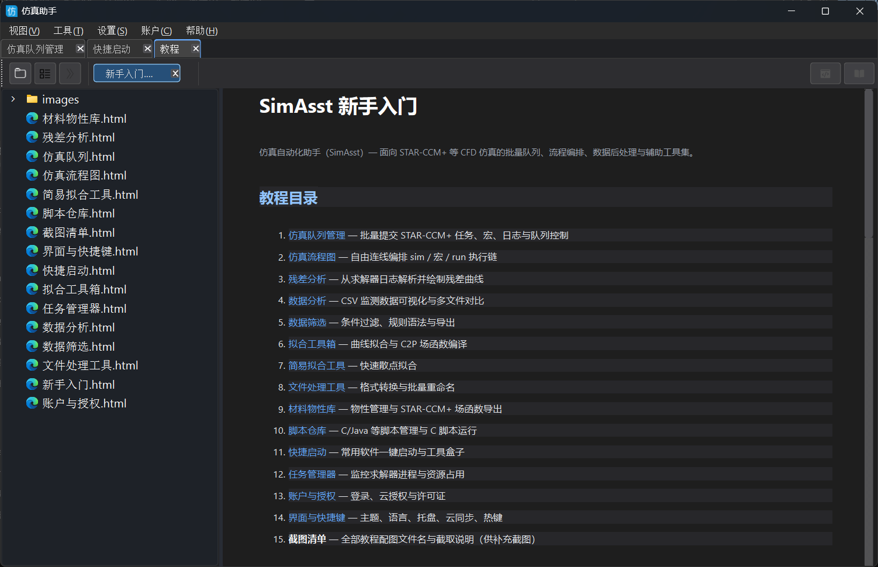
Task: Click the Edge icon beside 简易拟合工具.html
Action: click(x=32, y=195)
